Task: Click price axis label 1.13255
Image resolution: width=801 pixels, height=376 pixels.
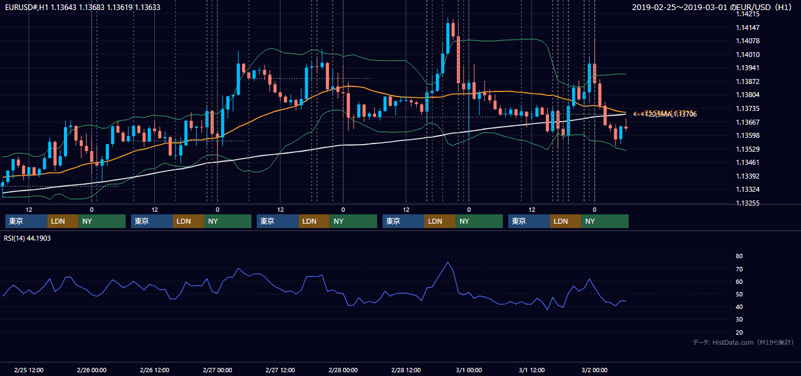Action: (x=748, y=203)
